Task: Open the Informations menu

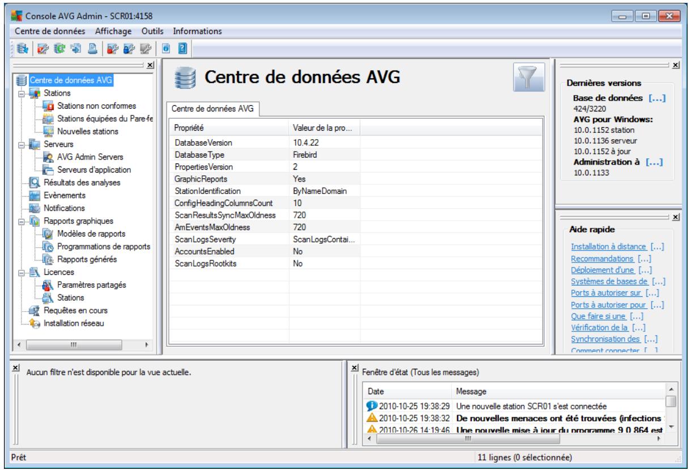Action: click(197, 31)
